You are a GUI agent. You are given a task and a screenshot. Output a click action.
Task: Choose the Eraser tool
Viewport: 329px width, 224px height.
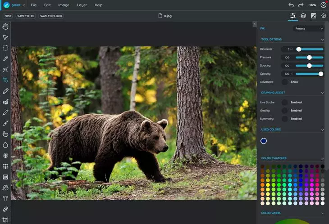coord(5,209)
